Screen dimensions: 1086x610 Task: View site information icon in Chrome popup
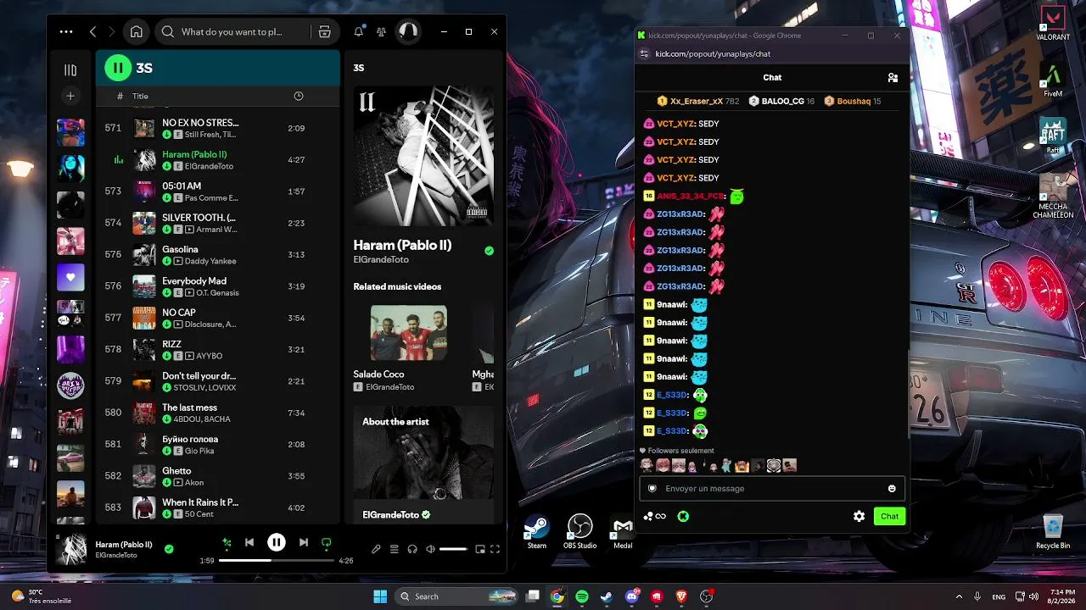pos(644,54)
